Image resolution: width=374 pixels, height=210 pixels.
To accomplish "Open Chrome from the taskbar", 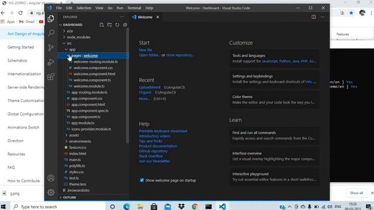I will pyautogui.click(x=195, y=206).
